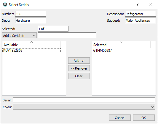Image resolution: width=158 pixels, height=124 pixels.
Task: Click the application logo icon in title bar
Action: (x=5, y=5)
